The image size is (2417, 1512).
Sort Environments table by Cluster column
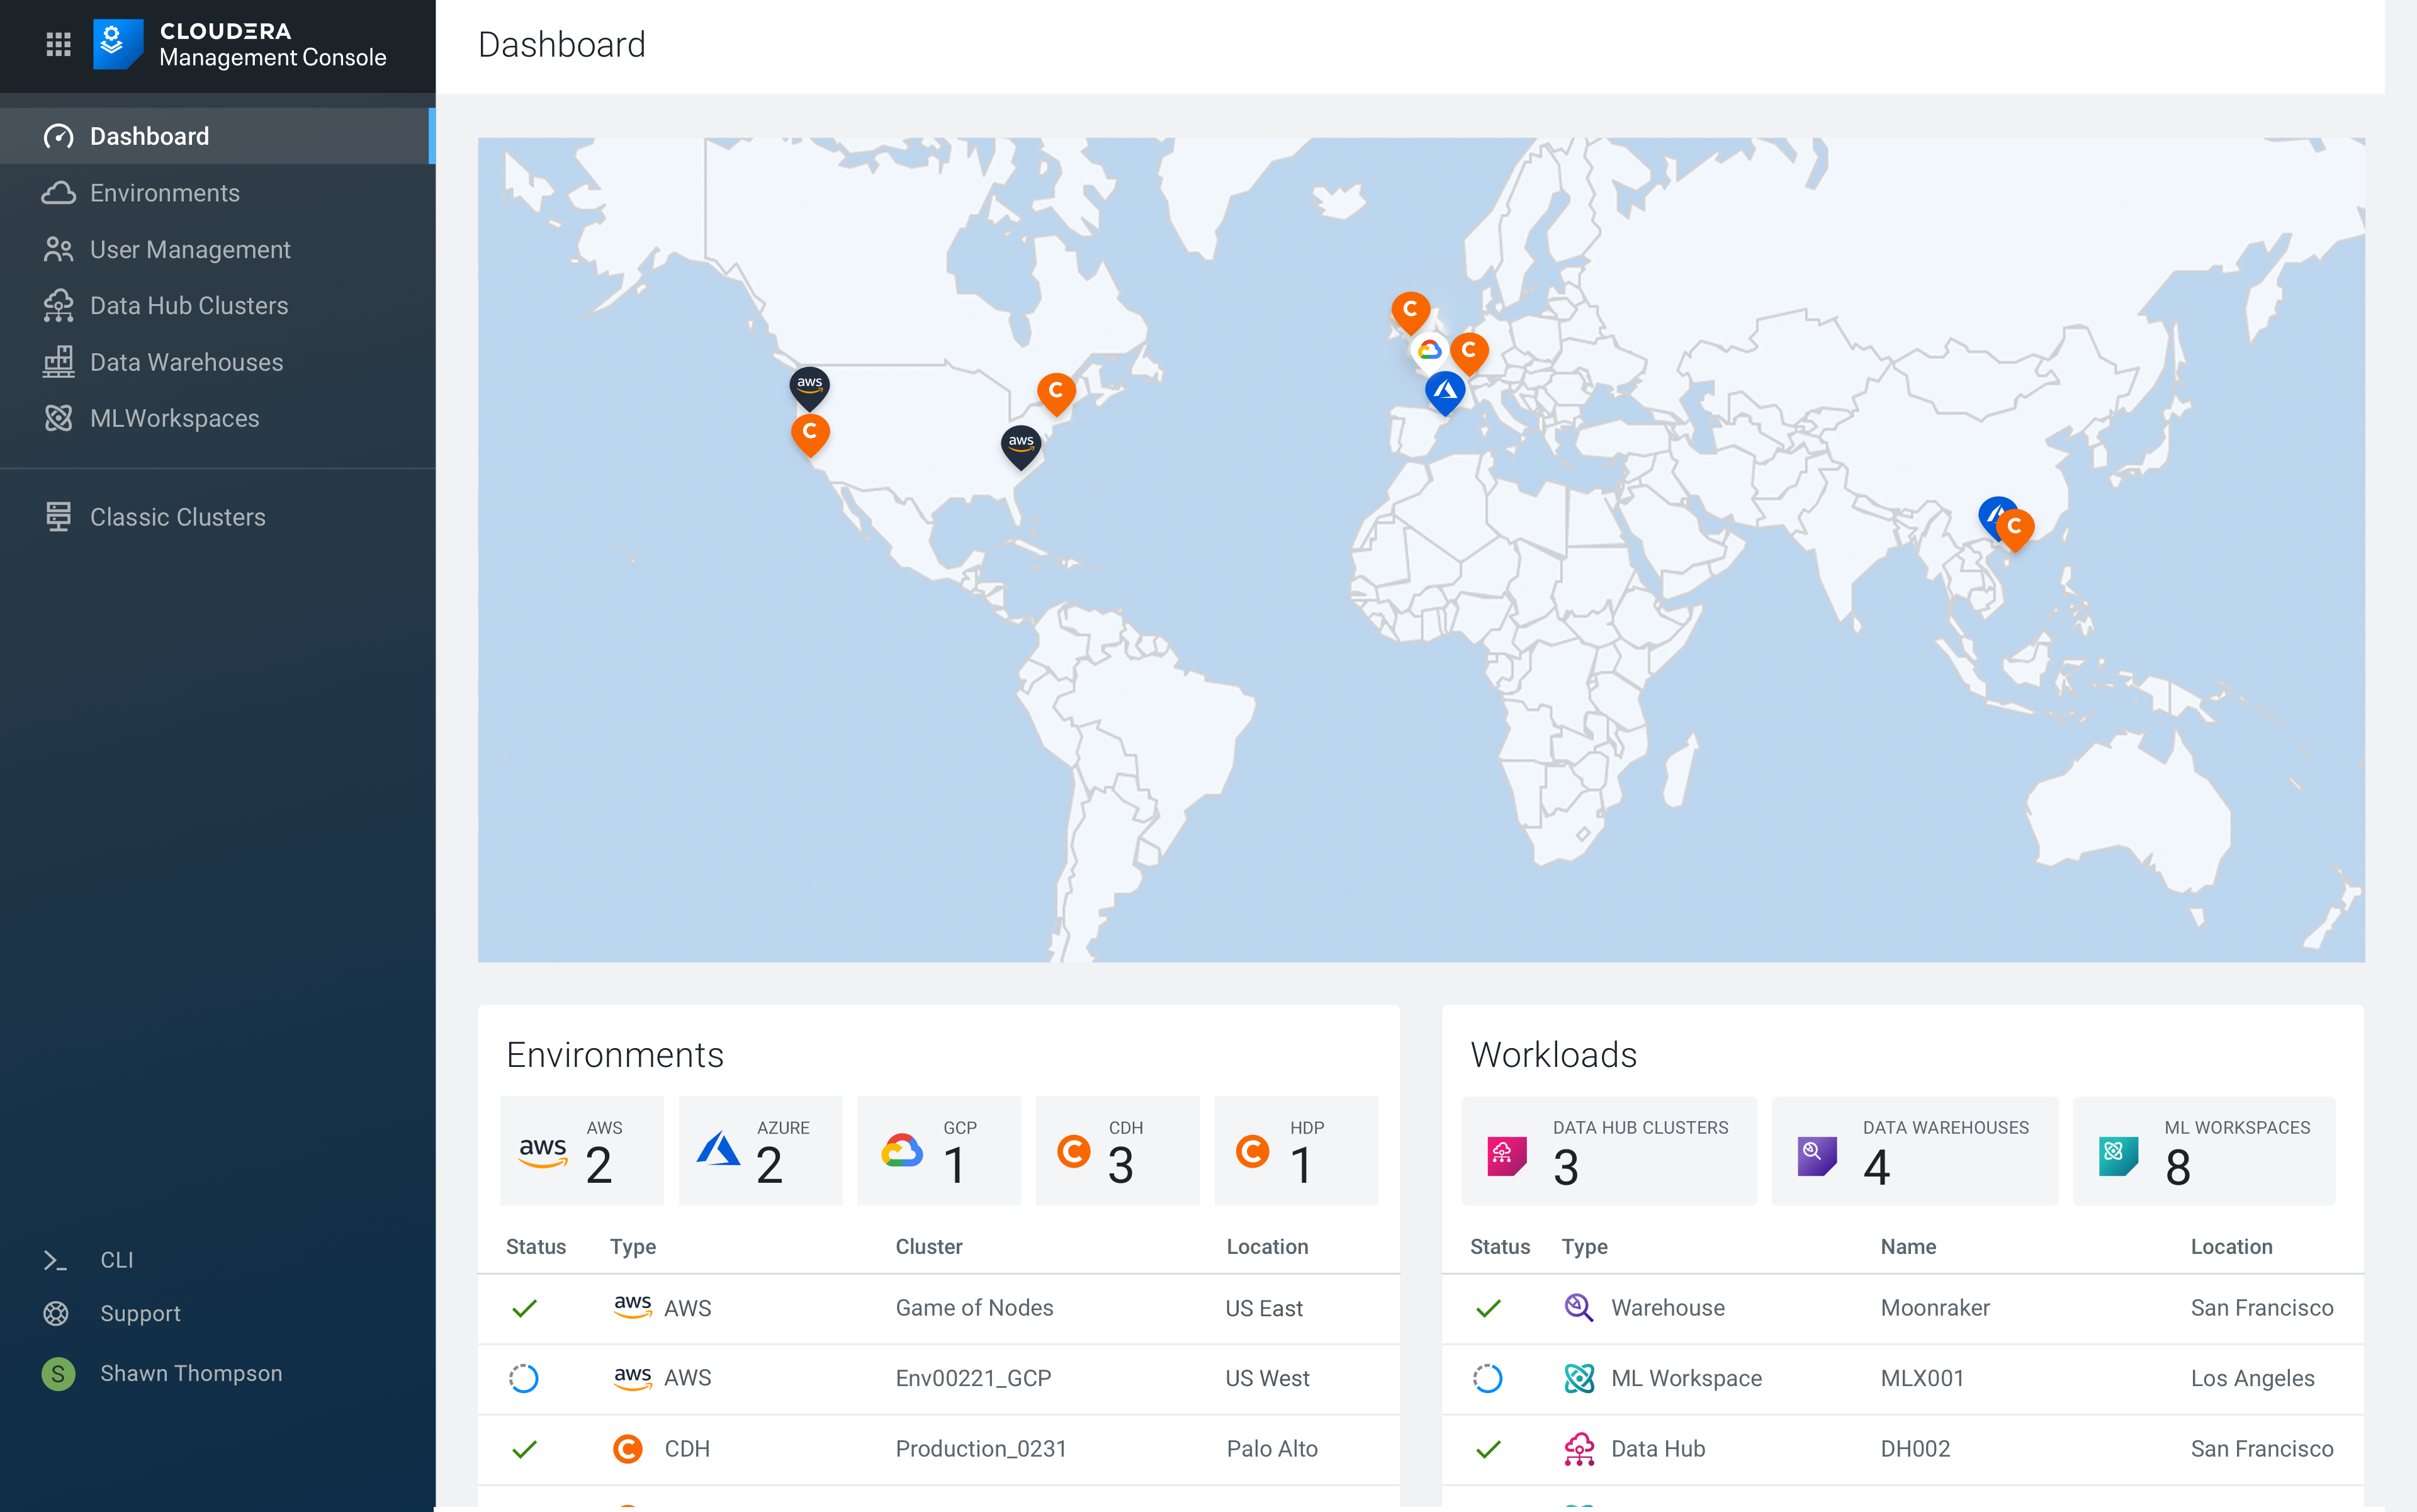928,1246
